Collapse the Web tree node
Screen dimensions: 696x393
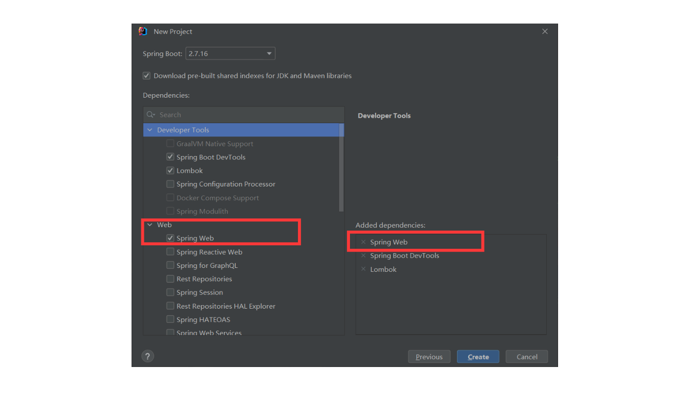click(x=150, y=225)
